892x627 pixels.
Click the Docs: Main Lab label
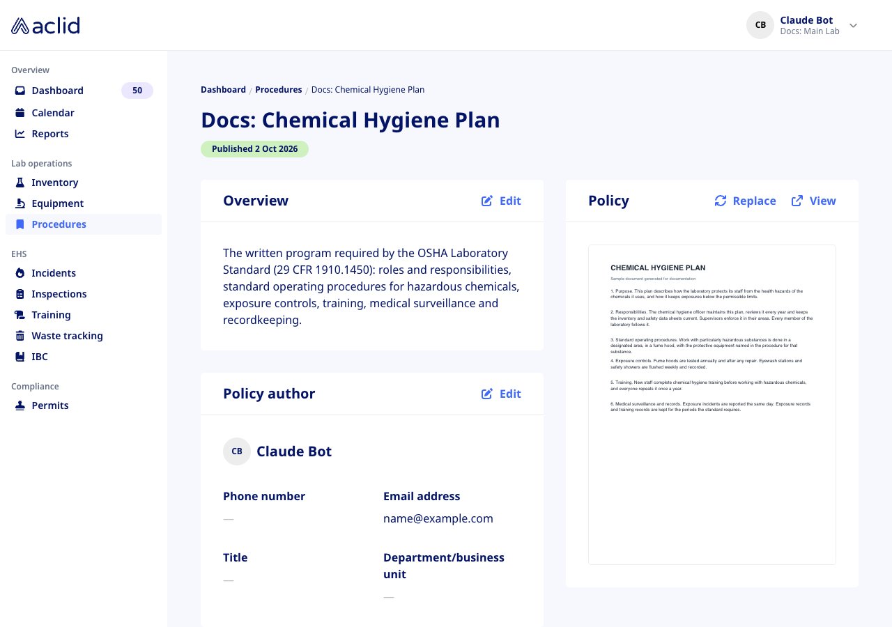[x=810, y=31]
